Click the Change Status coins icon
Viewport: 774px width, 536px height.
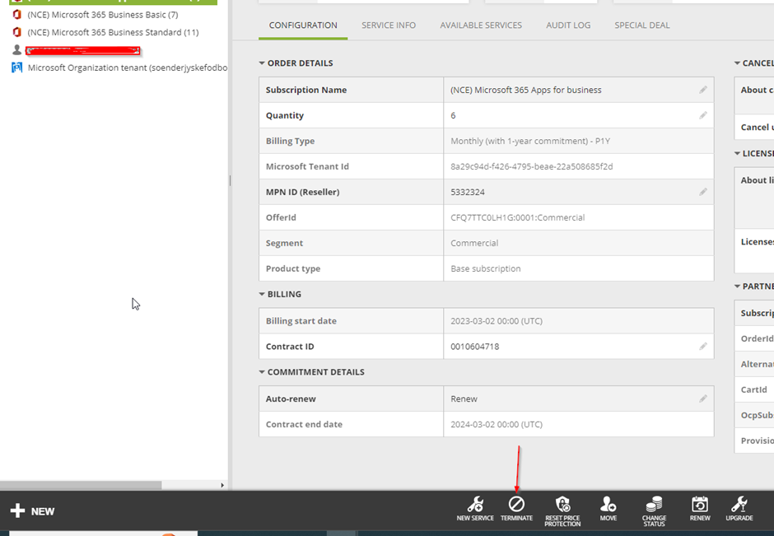[x=654, y=504]
